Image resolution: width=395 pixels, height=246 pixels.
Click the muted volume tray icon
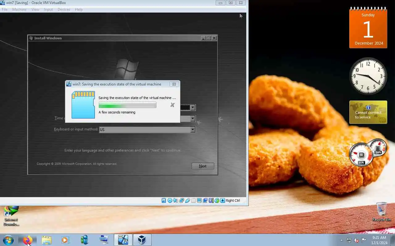(356, 240)
